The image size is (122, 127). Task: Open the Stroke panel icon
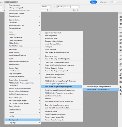pyautogui.click(x=120, y=33)
